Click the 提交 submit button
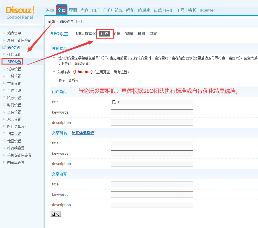 [56, 214]
